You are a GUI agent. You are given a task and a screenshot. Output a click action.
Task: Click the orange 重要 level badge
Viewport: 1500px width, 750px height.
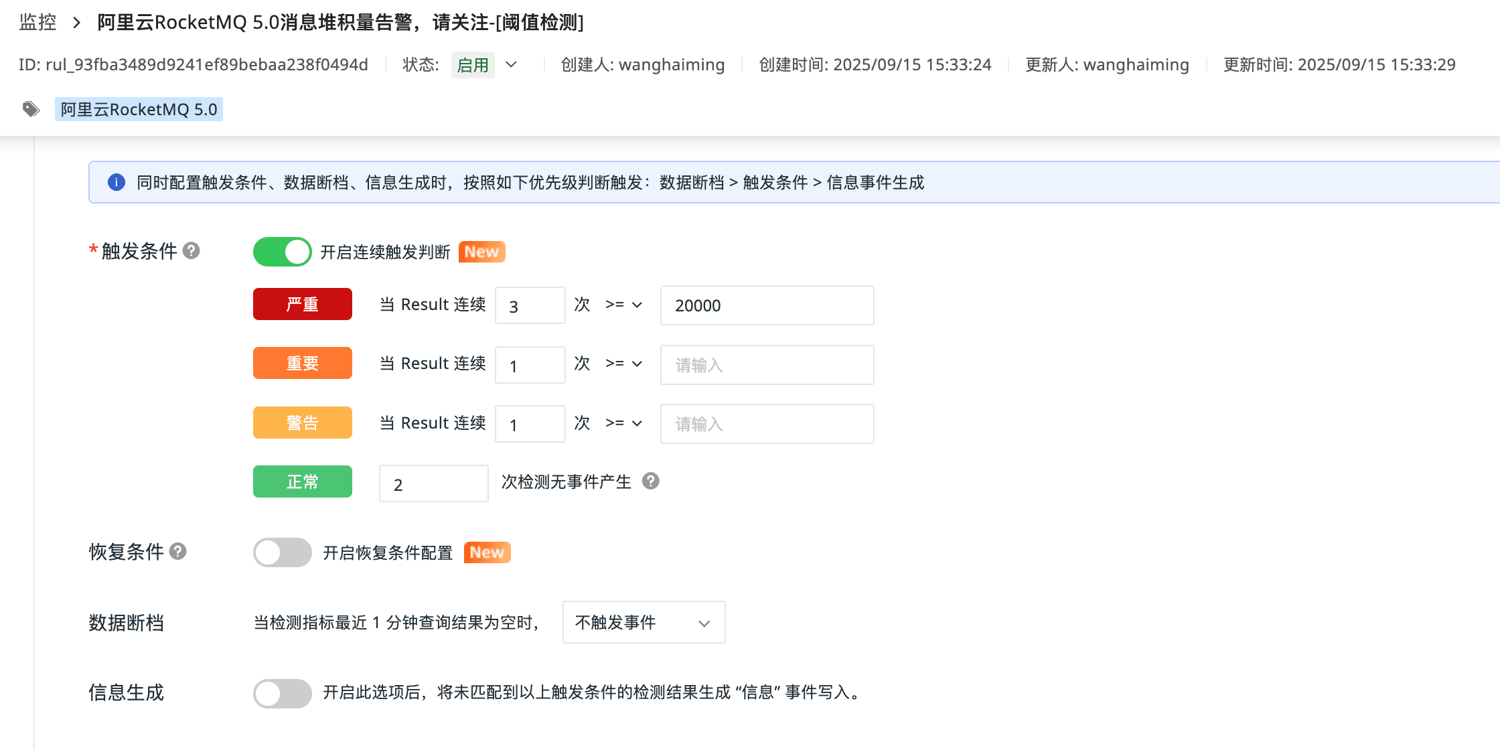tap(302, 364)
